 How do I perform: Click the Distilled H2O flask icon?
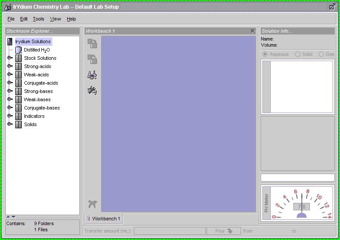[x=18, y=50]
